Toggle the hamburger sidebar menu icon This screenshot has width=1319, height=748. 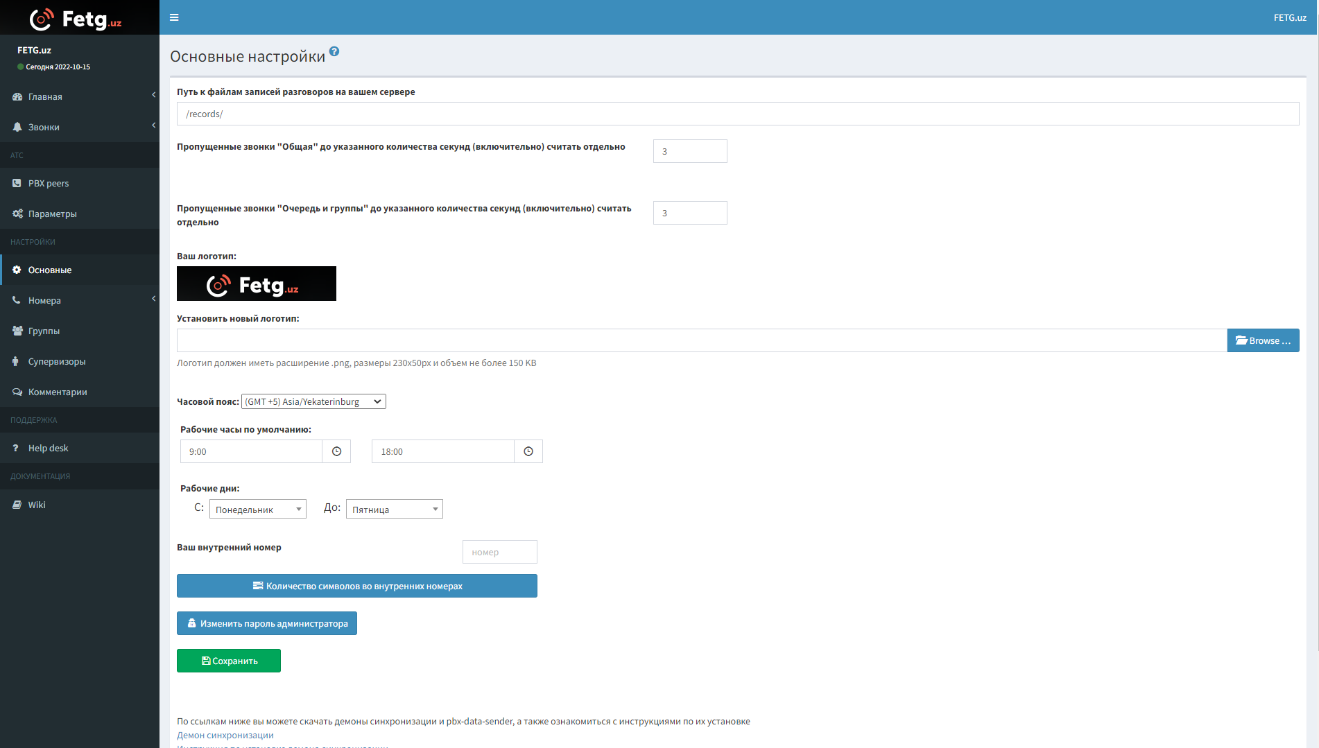coord(174,17)
